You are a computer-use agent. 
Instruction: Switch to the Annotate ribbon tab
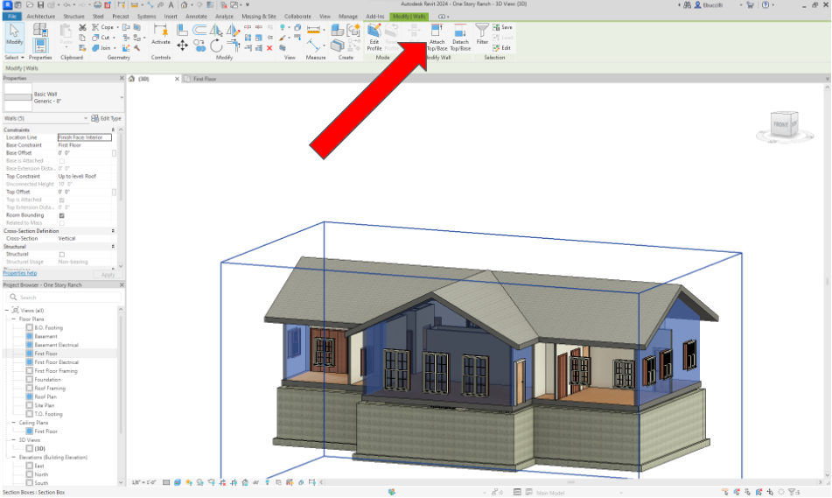pyautogui.click(x=196, y=17)
